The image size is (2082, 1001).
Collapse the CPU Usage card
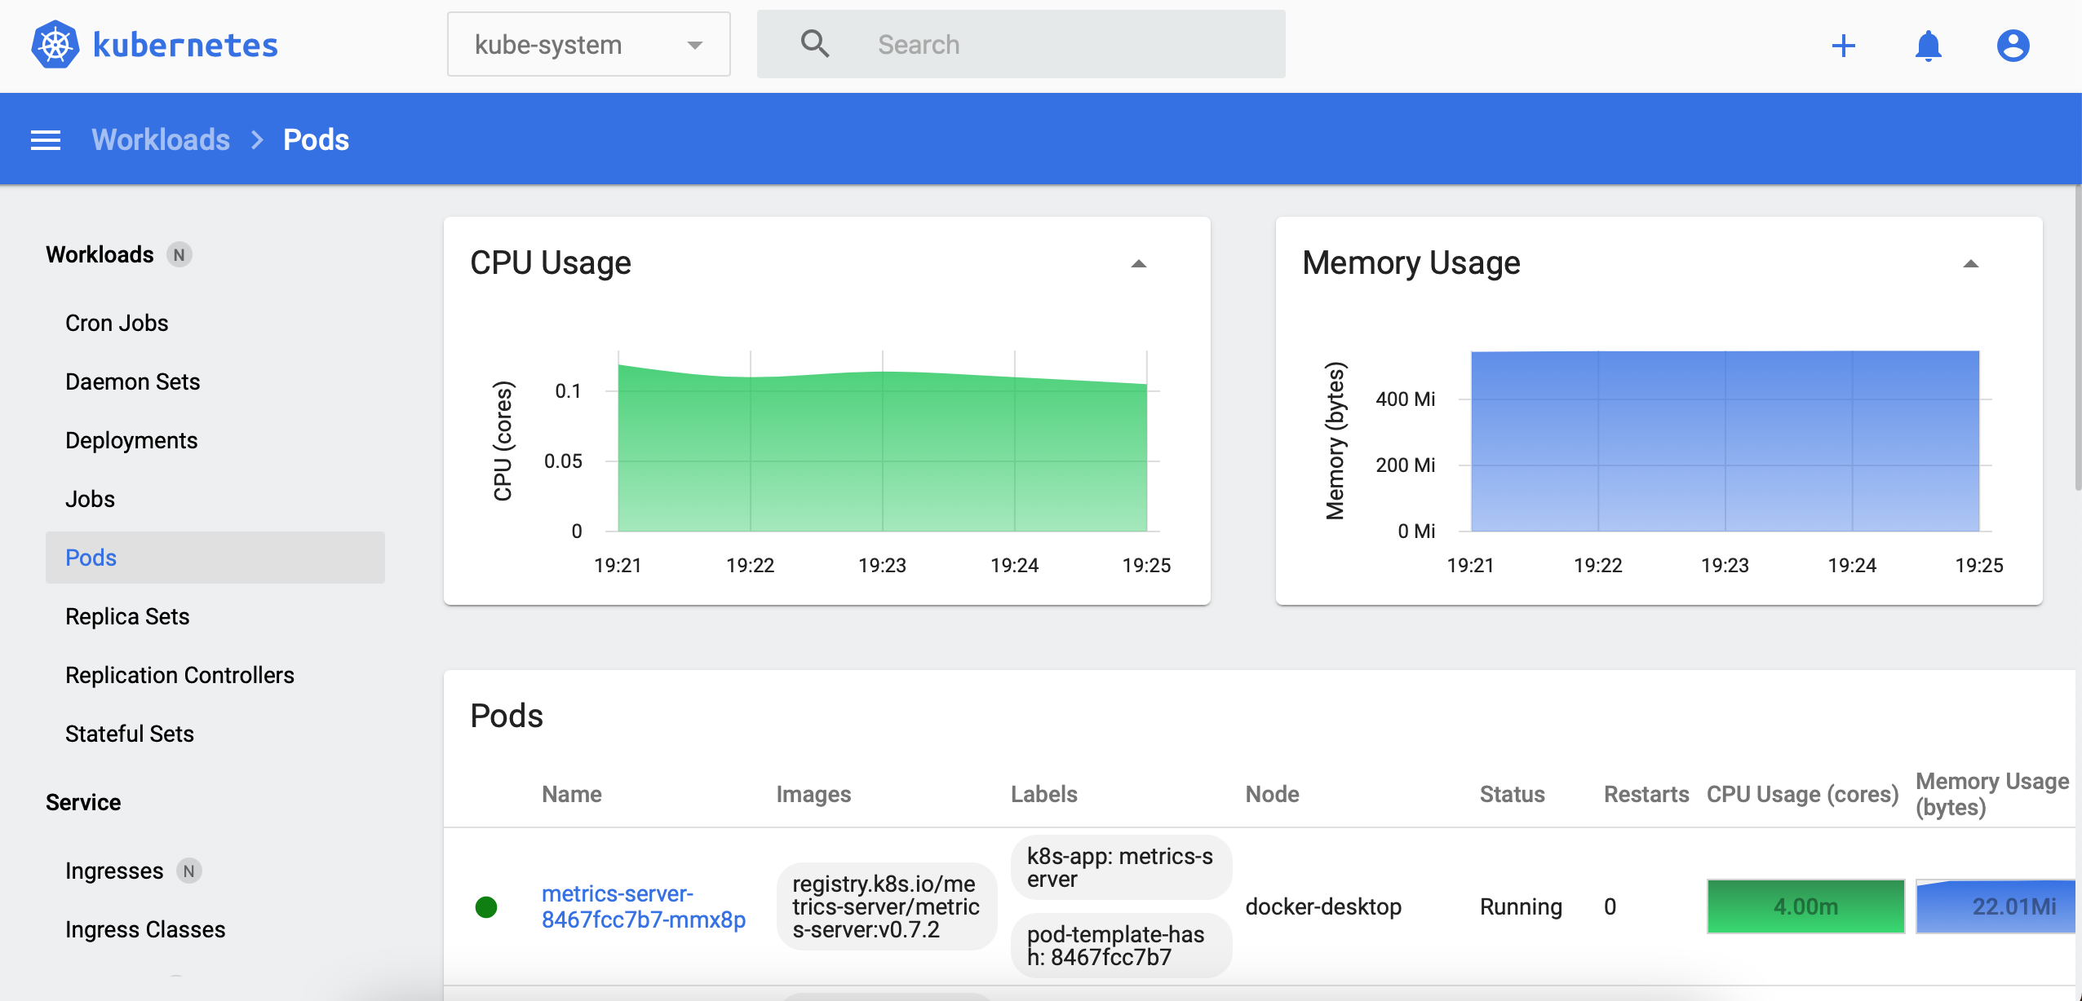click(1139, 263)
